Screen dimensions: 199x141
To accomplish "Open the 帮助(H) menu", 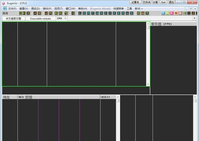I will pyautogui.click(x=83, y=9).
